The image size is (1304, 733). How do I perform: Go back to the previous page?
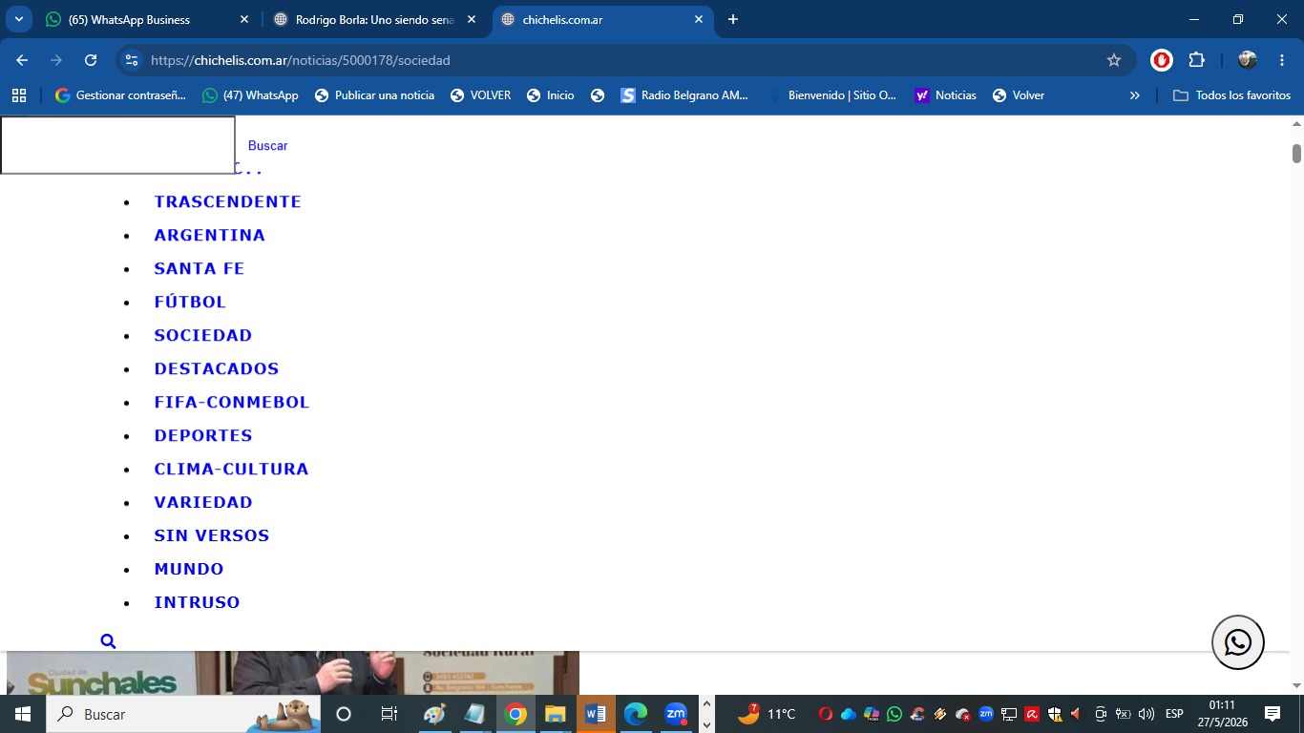tap(22, 60)
